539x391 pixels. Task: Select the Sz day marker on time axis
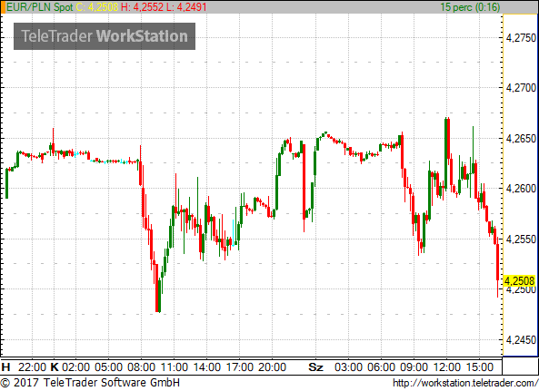tap(315, 367)
